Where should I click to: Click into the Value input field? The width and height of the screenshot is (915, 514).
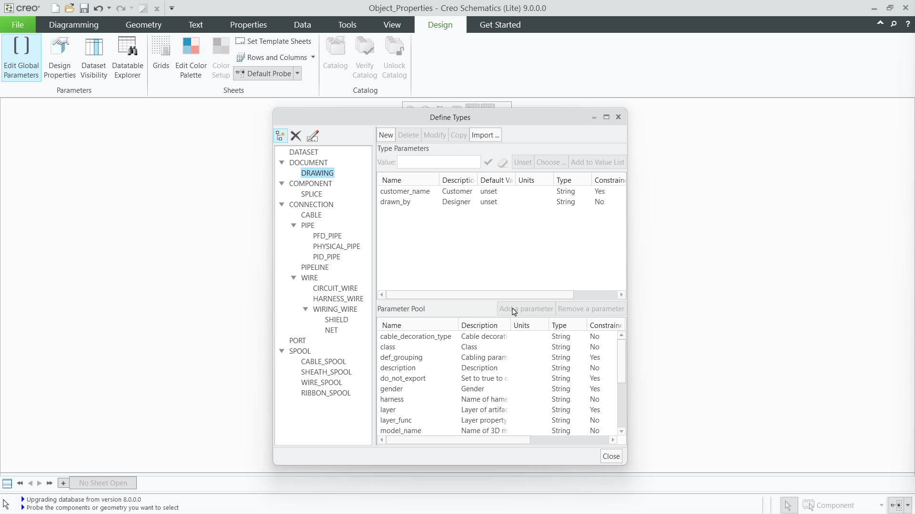(438, 162)
